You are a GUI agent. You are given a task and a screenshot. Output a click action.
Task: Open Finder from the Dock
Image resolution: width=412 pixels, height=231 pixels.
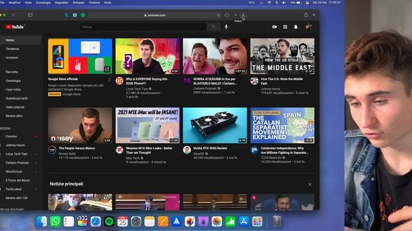[x=42, y=221]
